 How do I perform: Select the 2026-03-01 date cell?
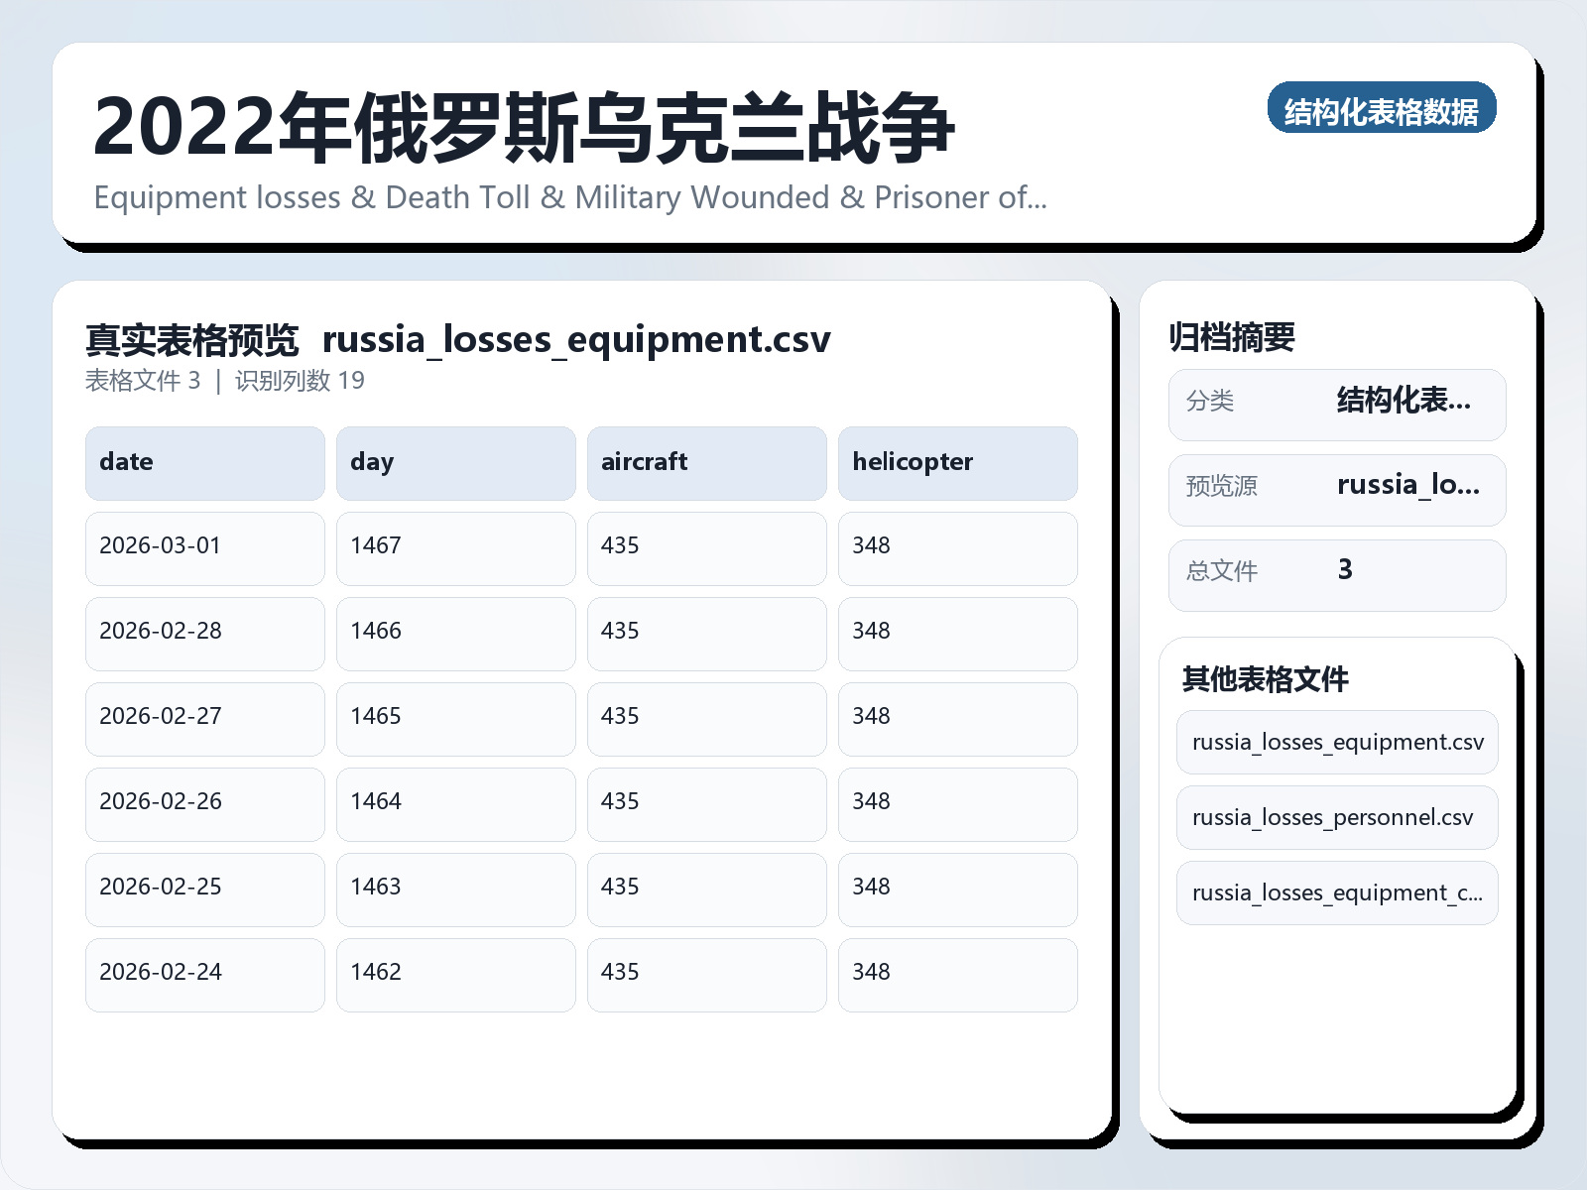[204, 547]
